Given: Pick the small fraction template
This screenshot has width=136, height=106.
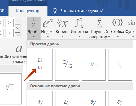Looking at the screenshot, I should 120,65.
